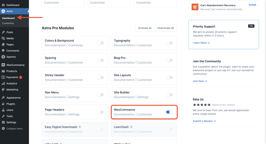Click the Tools wrench icon
Screen dimensions: 266x144
3,116
